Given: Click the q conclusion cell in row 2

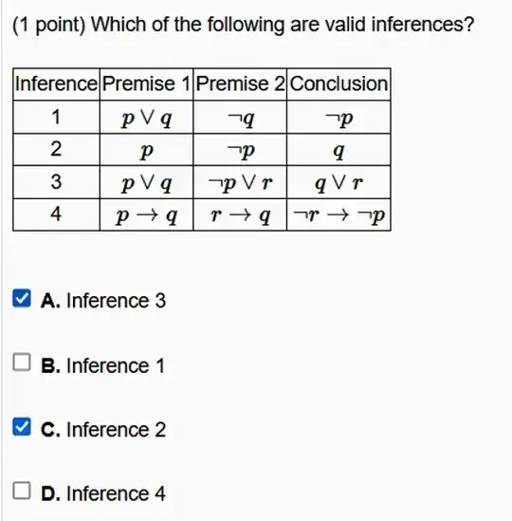Looking at the screenshot, I should pos(338,150).
